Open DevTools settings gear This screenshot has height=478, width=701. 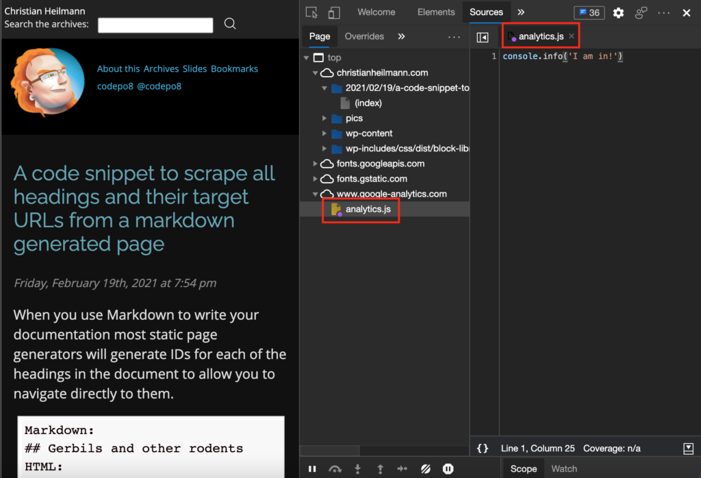(x=618, y=13)
